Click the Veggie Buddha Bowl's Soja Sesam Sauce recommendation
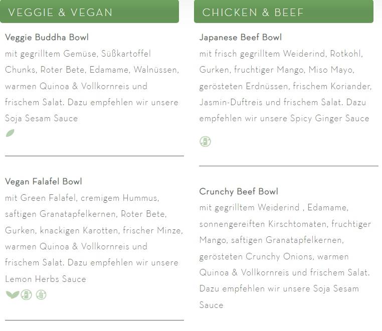Viewport: 382px width, 331px height. coord(42,118)
